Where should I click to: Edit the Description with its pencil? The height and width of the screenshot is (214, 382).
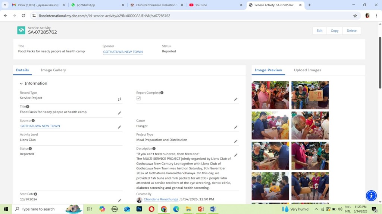tap(236, 155)
